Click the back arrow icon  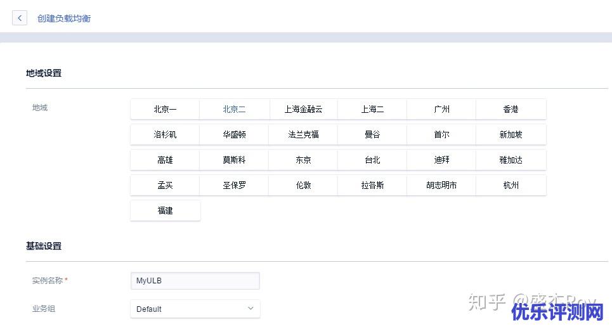[x=20, y=18]
